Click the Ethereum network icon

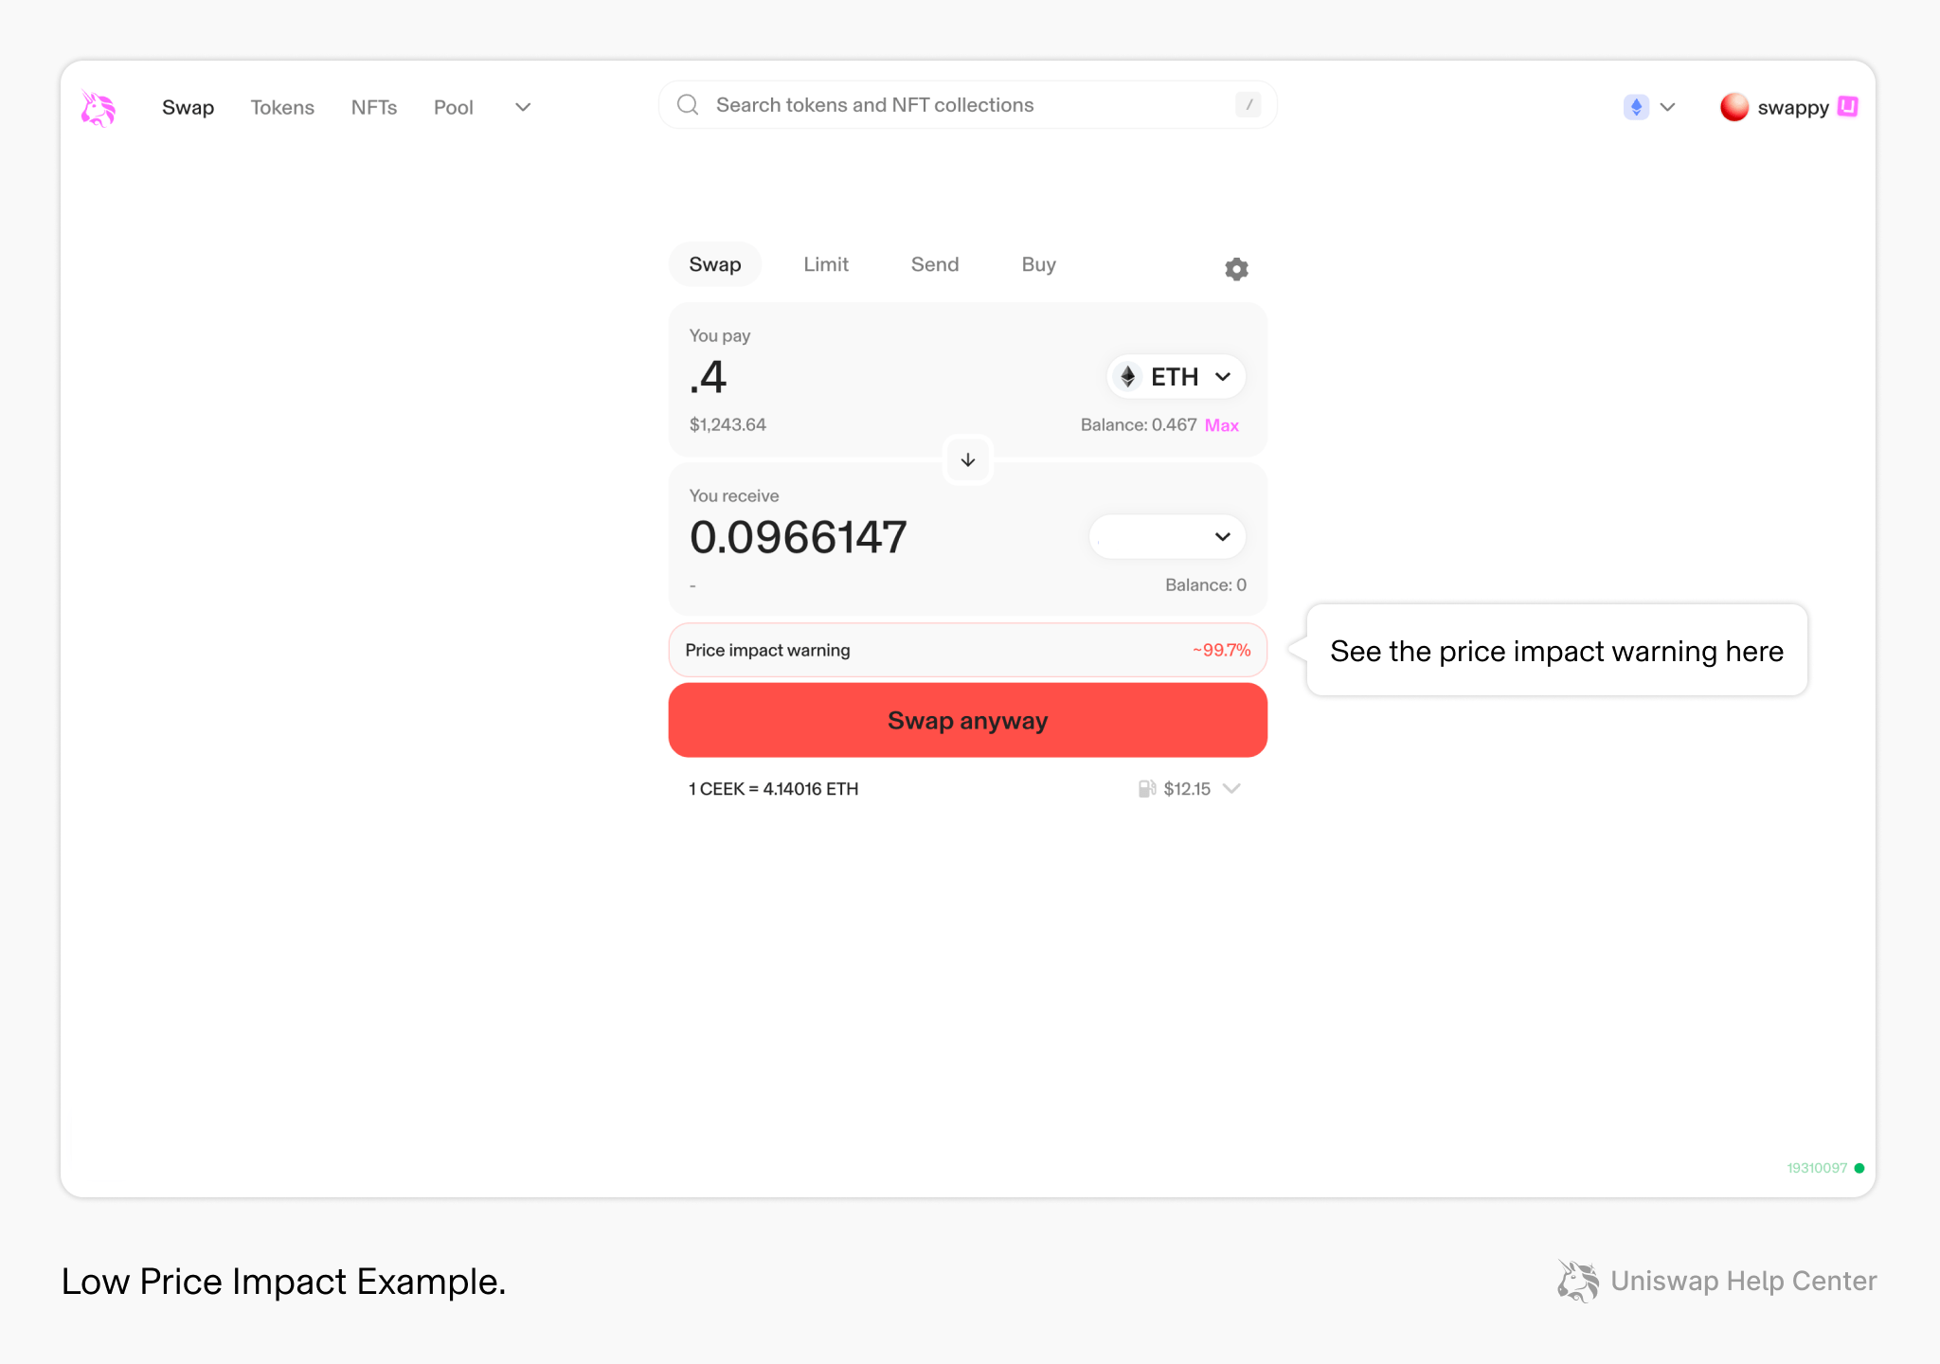pyautogui.click(x=1635, y=107)
